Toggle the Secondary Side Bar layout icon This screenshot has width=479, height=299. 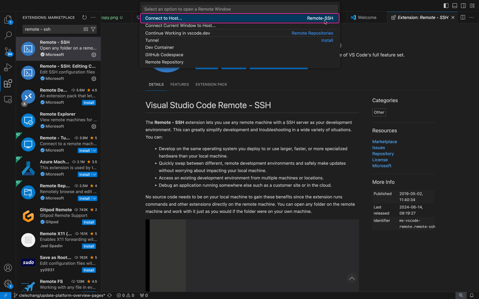463,6
